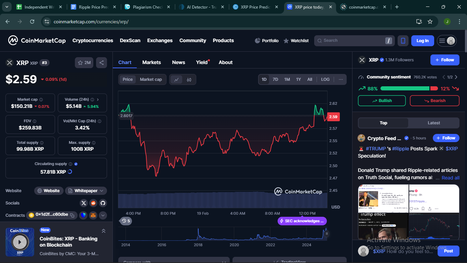Expand the Whitepaper dropdown
Screen dimensions: 467x263
pos(86,191)
